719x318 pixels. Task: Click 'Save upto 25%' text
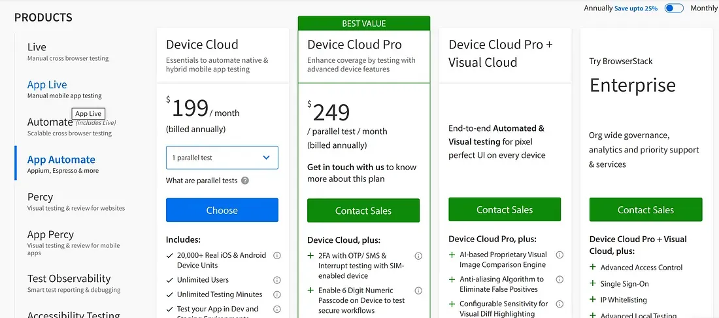tap(636, 9)
